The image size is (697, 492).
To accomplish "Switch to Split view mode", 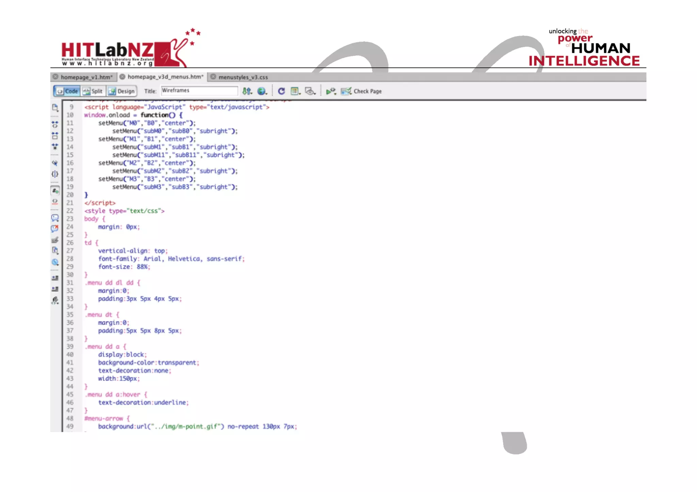I will click(x=93, y=91).
